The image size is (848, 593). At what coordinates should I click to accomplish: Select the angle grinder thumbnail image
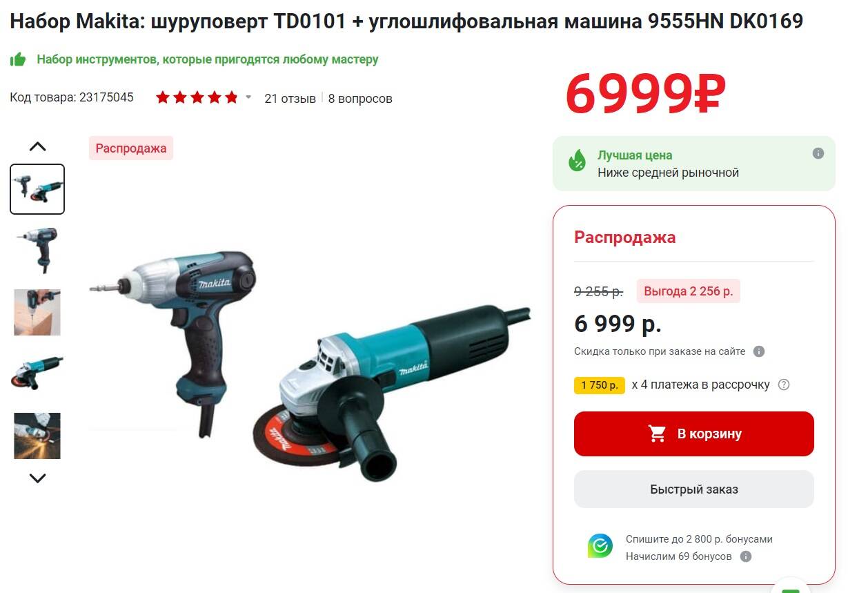pyautogui.click(x=37, y=373)
